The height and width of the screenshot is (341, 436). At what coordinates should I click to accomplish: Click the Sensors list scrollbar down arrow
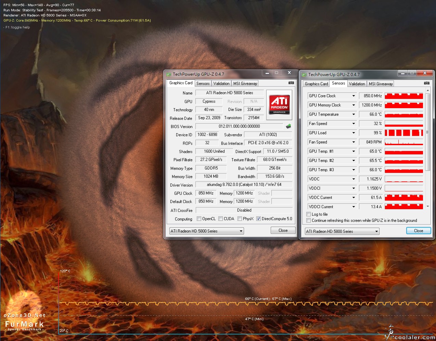coord(427,206)
